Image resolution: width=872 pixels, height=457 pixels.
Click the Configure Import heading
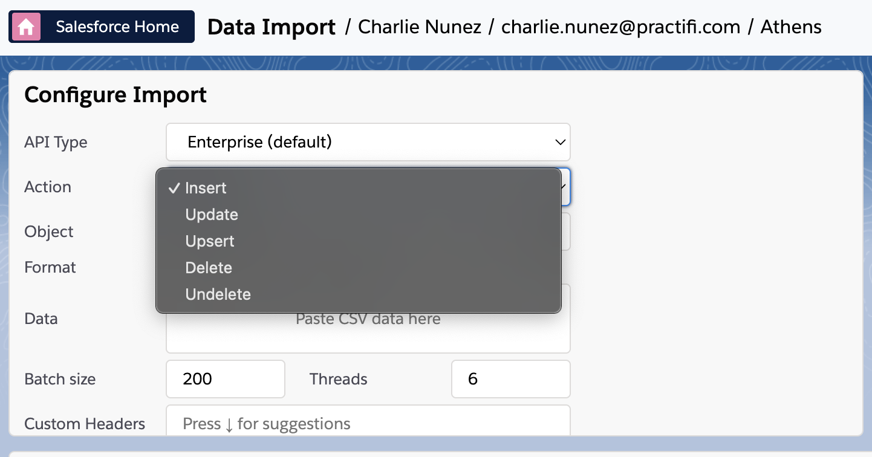[x=116, y=95]
